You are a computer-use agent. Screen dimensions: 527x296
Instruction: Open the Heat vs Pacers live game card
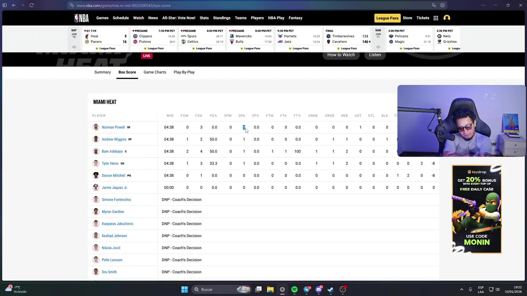coord(106,39)
